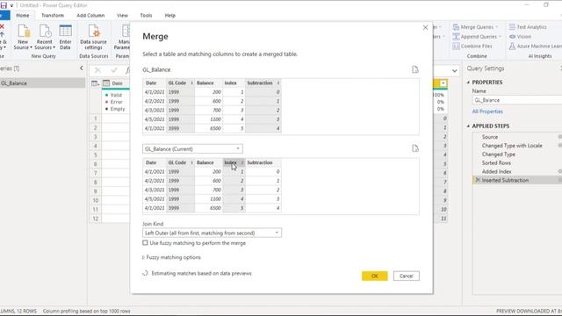Click the OK button

(375, 276)
